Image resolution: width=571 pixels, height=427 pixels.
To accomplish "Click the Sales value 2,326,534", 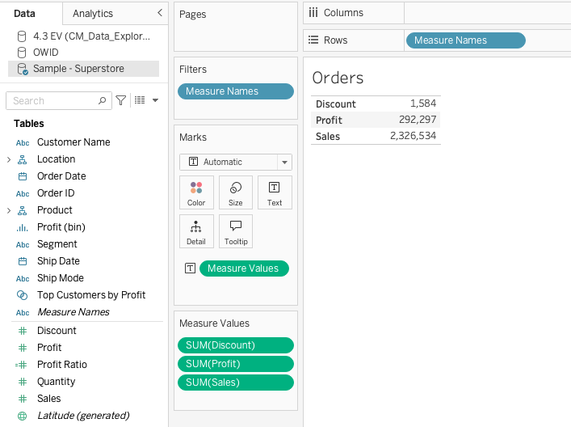I will click(413, 136).
